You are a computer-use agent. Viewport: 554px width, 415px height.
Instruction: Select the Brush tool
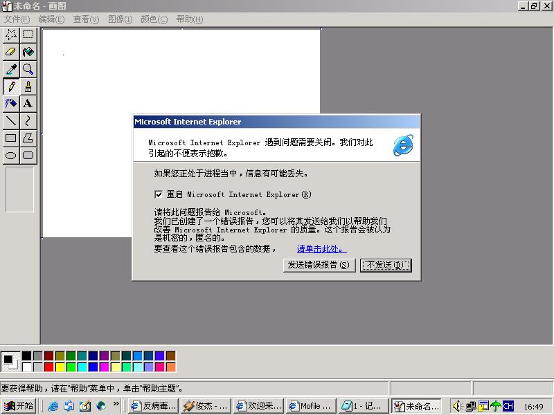28,86
